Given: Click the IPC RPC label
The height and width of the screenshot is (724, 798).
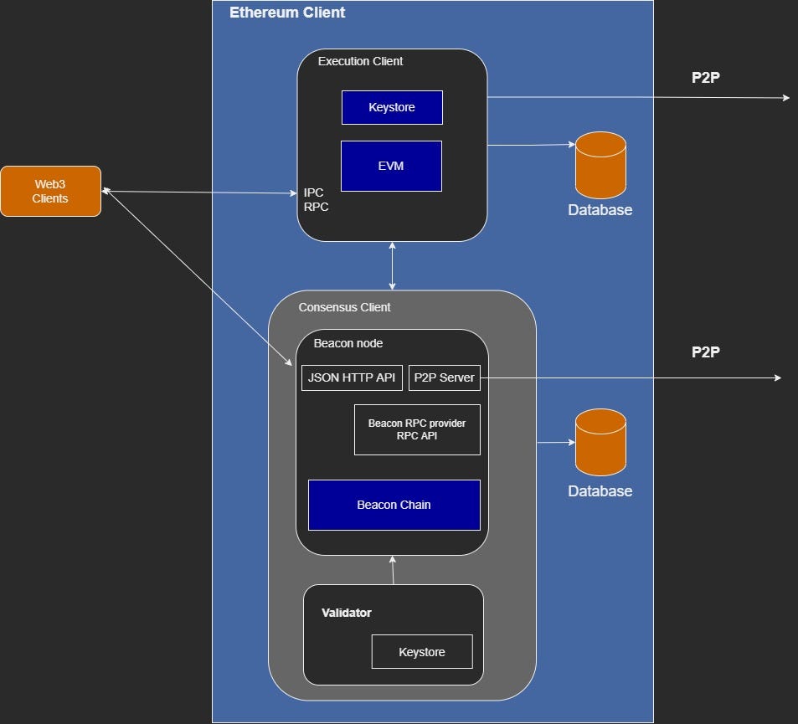Looking at the screenshot, I should (x=316, y=199).
